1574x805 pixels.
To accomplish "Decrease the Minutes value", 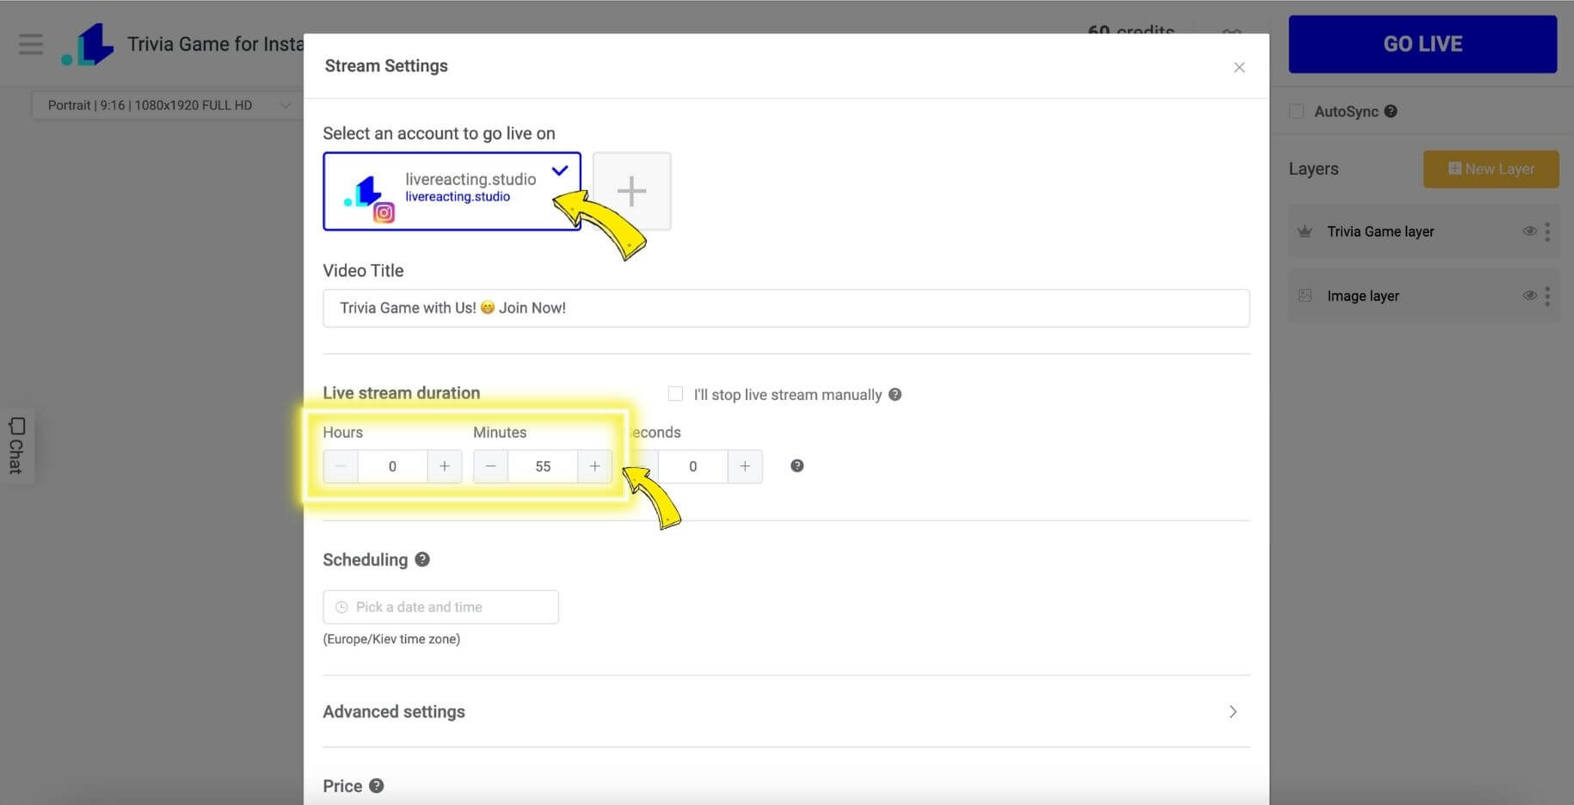I will point(490,466).
